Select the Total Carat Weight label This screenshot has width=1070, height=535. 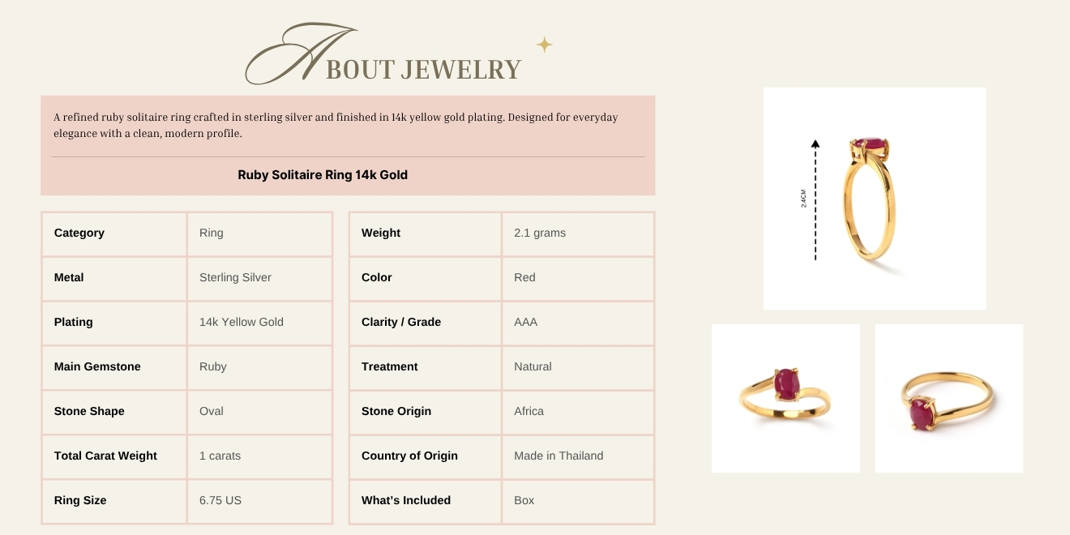(105, 456)
